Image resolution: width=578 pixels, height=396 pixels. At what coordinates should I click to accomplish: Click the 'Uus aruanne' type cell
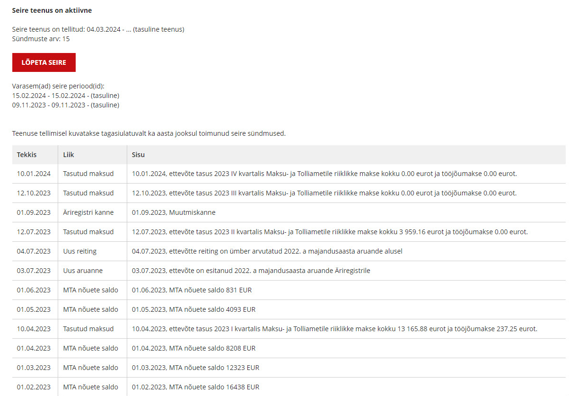(83, 271)
